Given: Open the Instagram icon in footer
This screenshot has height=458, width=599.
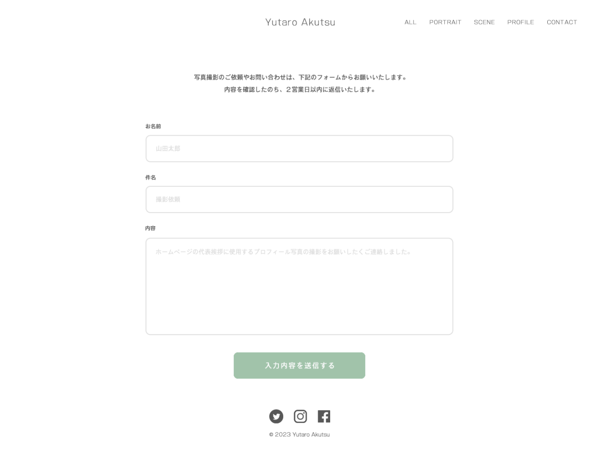Looking at the screenshot, I should point(300,416).
